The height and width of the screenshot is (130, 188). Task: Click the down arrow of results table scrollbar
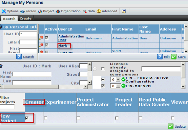186,52
